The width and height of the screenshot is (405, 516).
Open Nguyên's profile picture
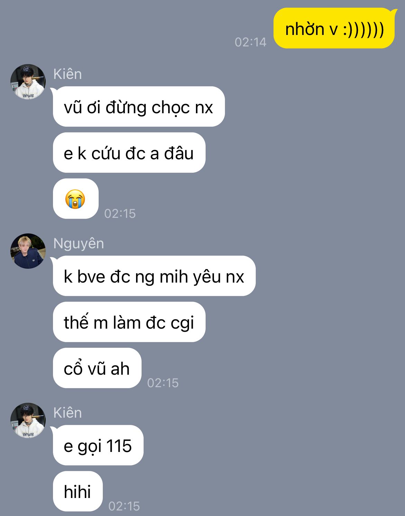[x=28, y=251]
